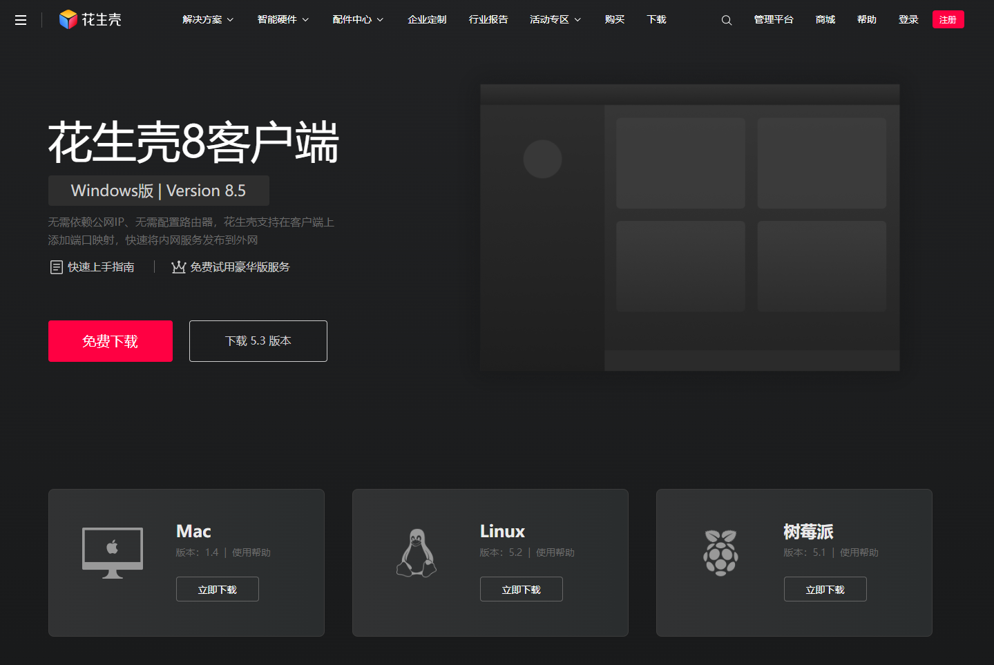Click the client preview screenshot placeholder
Image resolution: width=994 pixels, height=665 pixels.
(x=690, y=228)
